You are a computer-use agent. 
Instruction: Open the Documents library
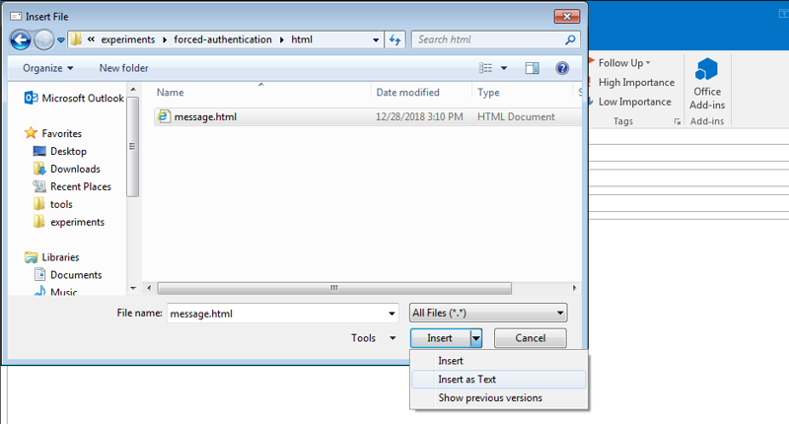coord(67,275)
